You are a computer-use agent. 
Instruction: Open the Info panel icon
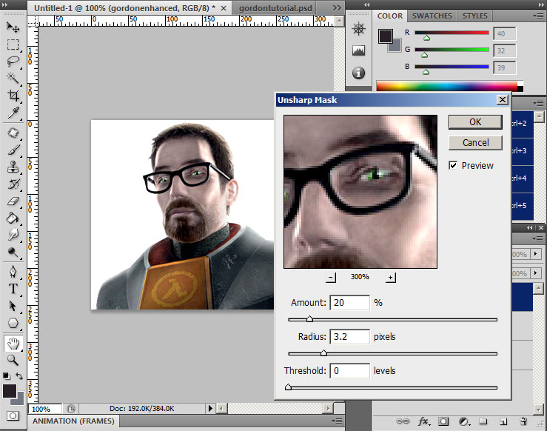[x=359, y=73]
